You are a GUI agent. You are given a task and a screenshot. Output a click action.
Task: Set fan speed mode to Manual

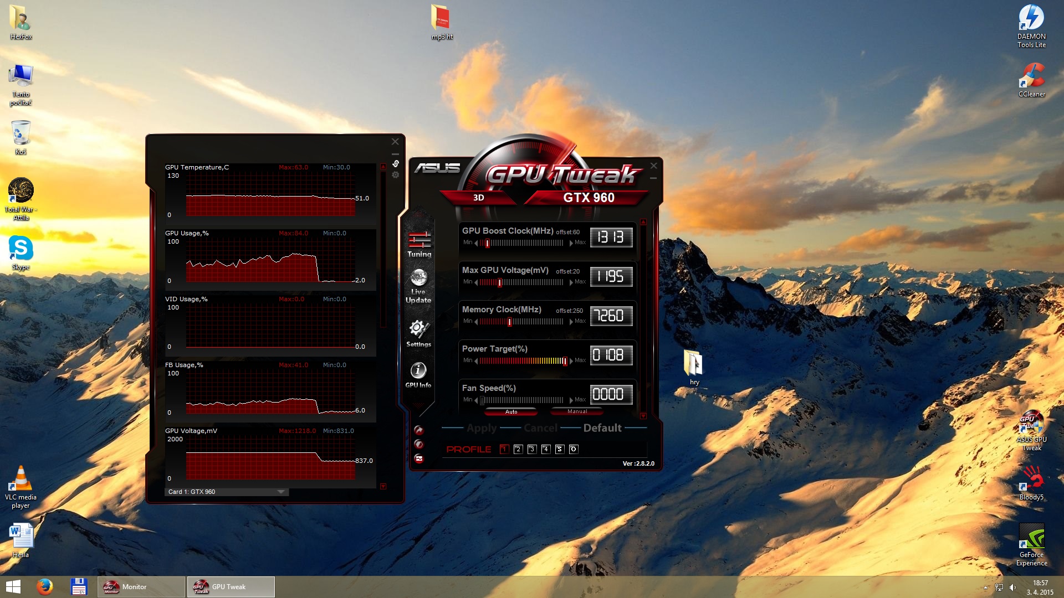[x=577, y=411]
